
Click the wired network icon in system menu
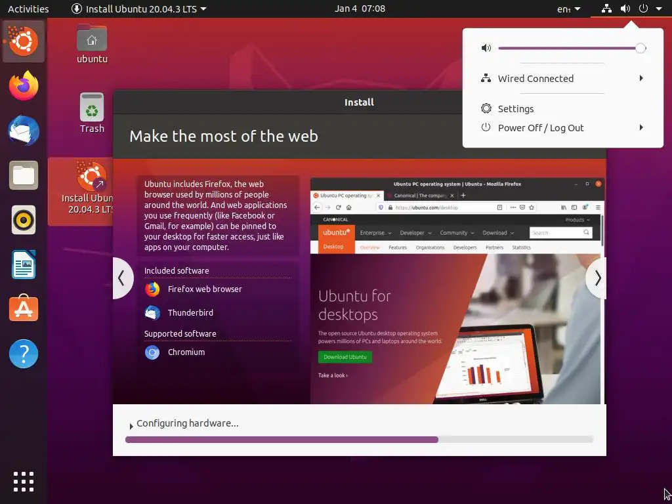click(x=486, y=79)
